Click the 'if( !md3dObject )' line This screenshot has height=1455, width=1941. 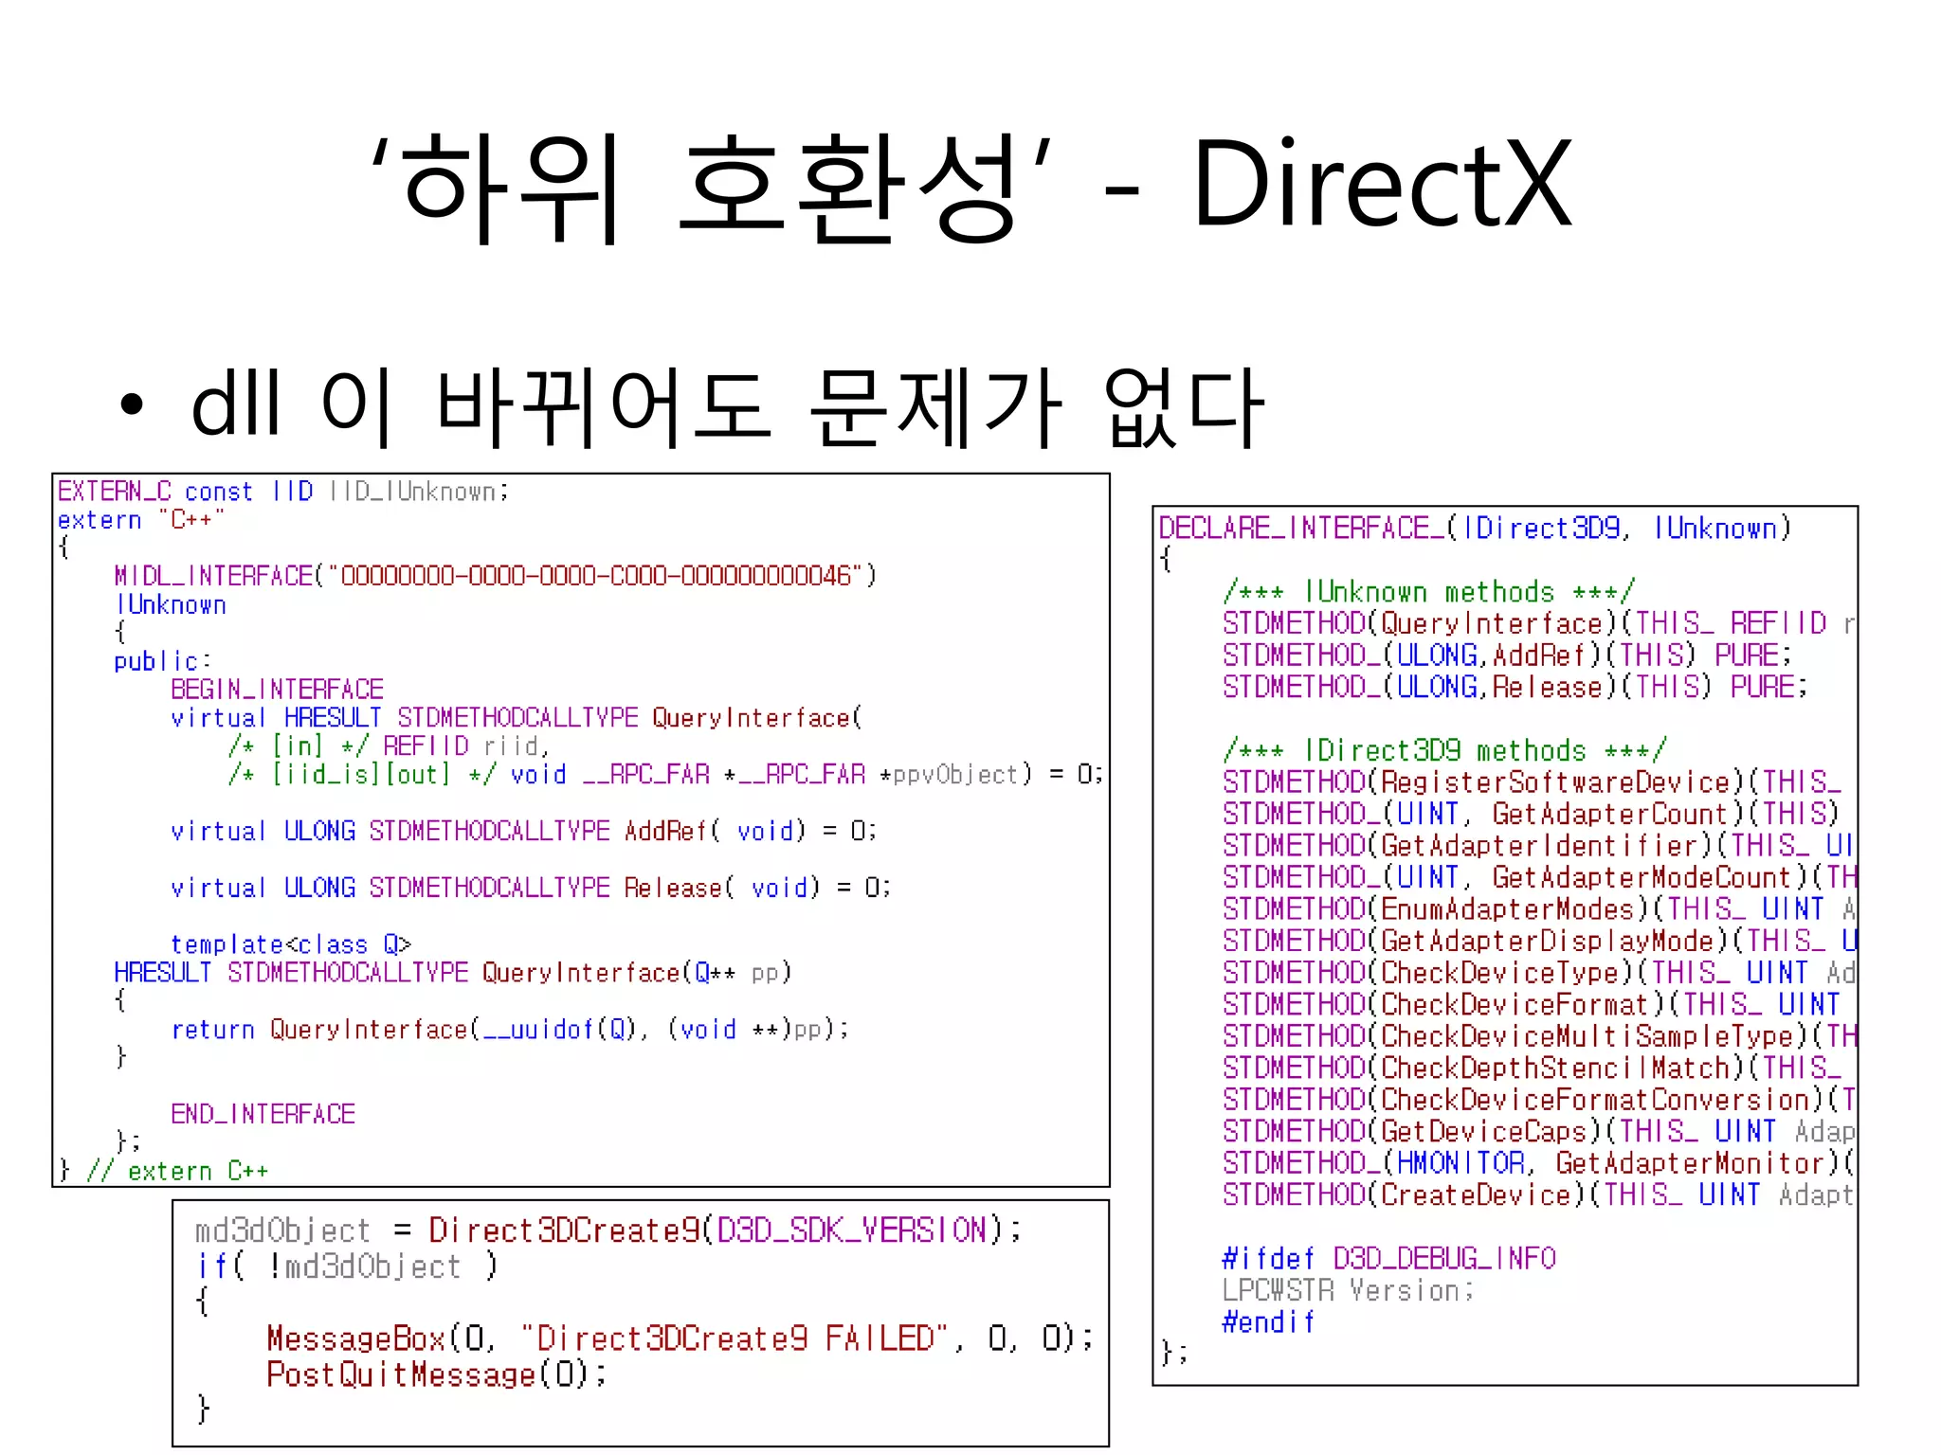(346, 1266)
